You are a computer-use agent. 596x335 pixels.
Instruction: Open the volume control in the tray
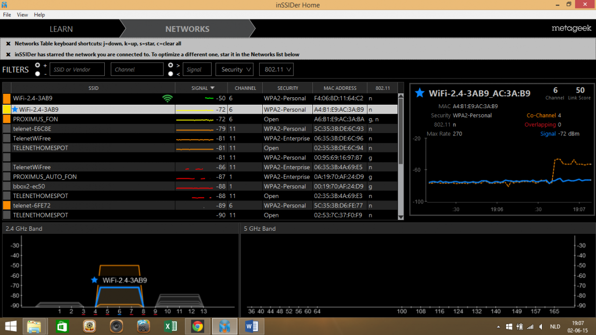pyautogui.click(x=542, y=327)
